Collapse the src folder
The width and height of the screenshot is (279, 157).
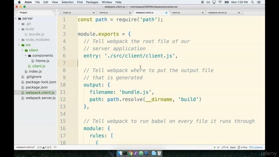tap(19, 45)
